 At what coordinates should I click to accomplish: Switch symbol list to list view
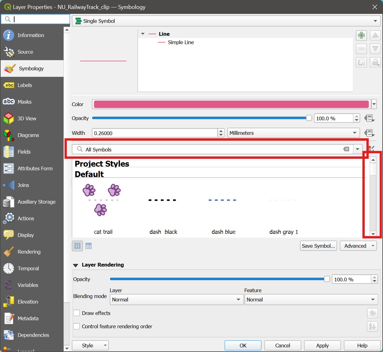89,246
